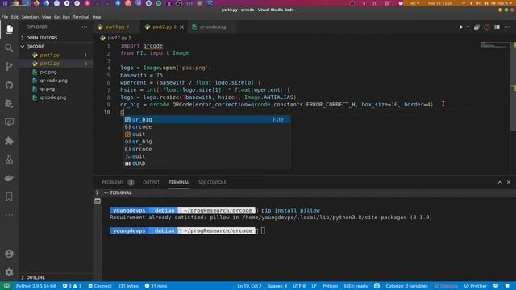Open the Manage gear menu
Viewport: 516px width, 290px height.
[9, 272]
